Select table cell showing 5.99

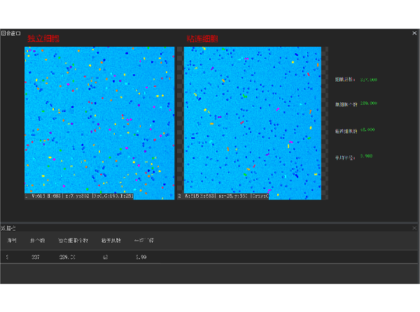tap(141, 257)
